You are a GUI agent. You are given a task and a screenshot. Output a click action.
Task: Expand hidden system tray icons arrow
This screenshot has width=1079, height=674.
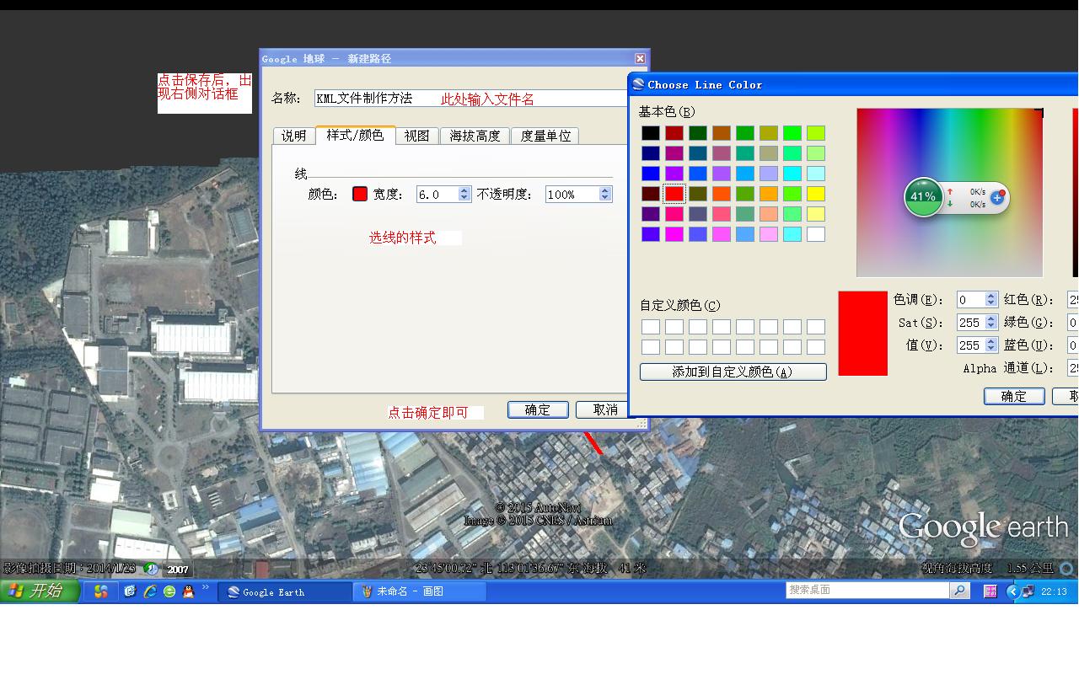(1012, 591)
